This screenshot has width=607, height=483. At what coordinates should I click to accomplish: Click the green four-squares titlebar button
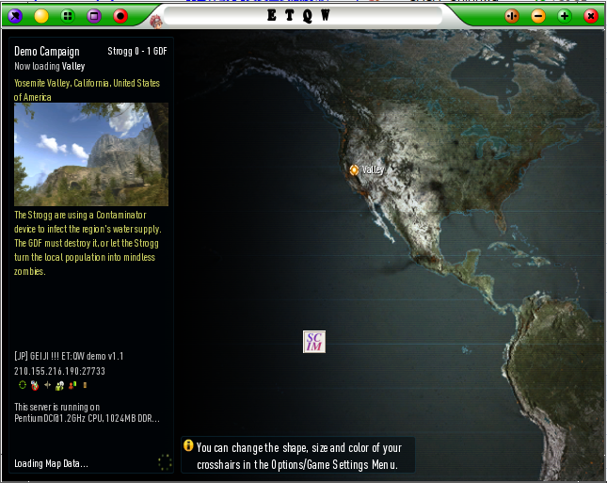click(x=68, y=16)
